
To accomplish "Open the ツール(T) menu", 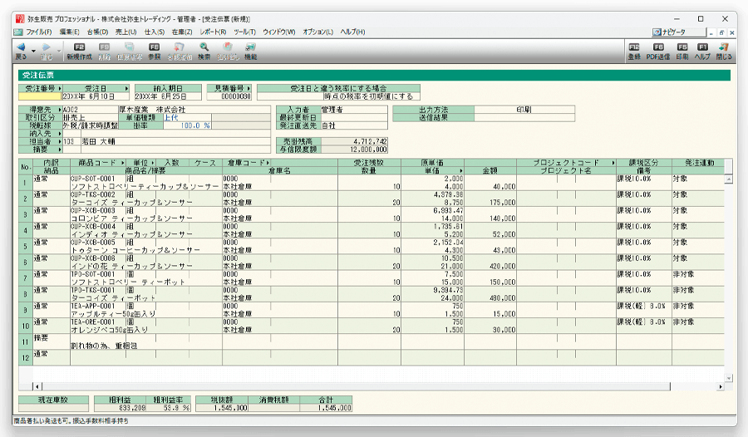I will point(244,32).
